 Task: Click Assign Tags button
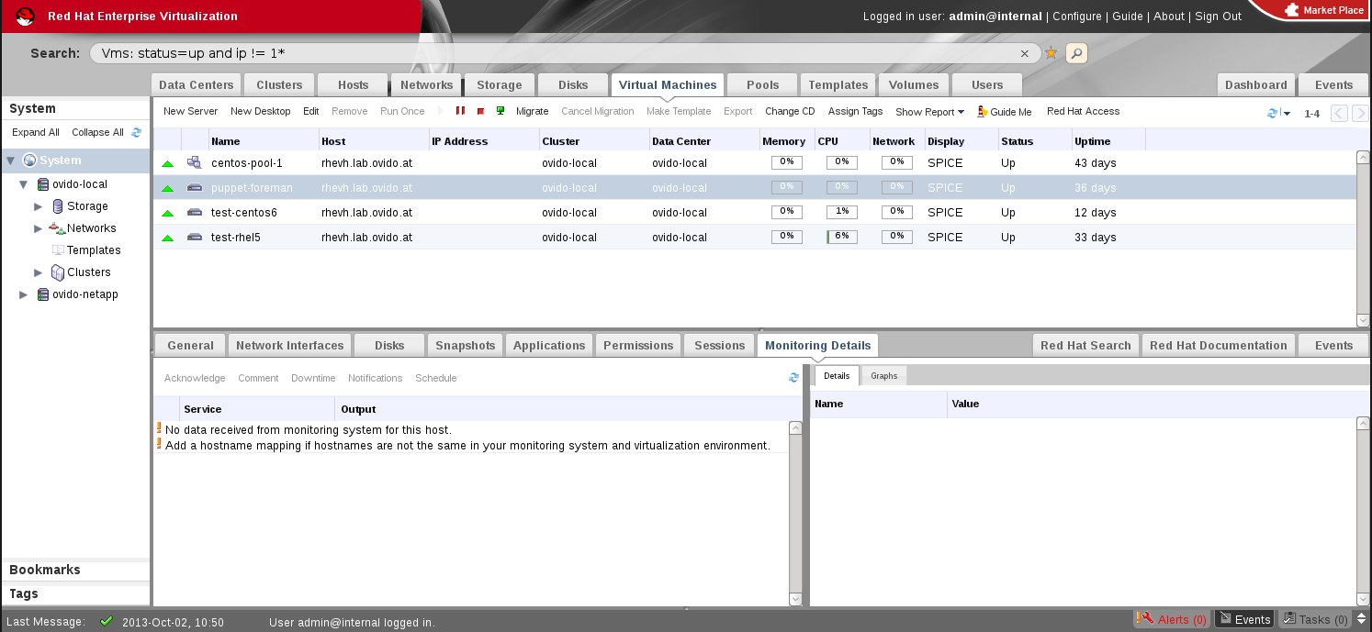tap(855, 111)
